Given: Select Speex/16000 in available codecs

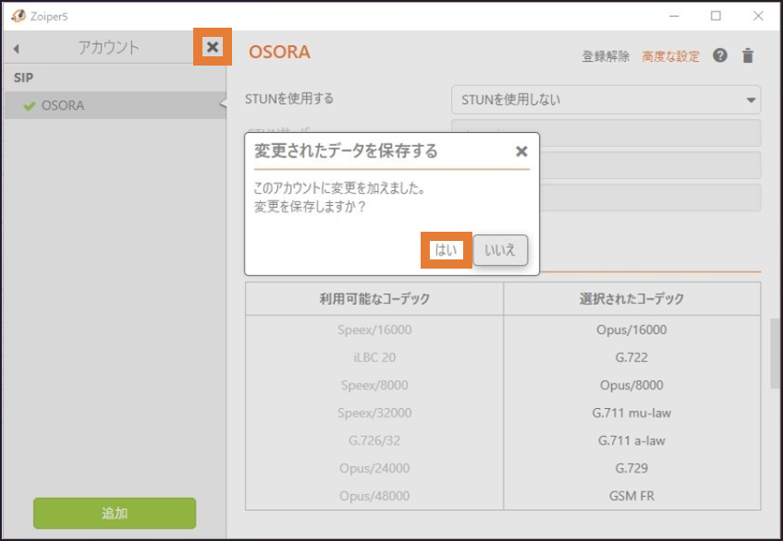Looking at the screenshot, I should pos(374,330).
